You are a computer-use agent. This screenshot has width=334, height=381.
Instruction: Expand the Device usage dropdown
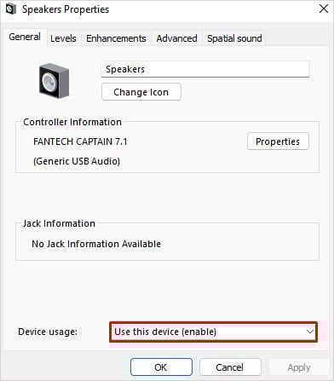(213, 332)
